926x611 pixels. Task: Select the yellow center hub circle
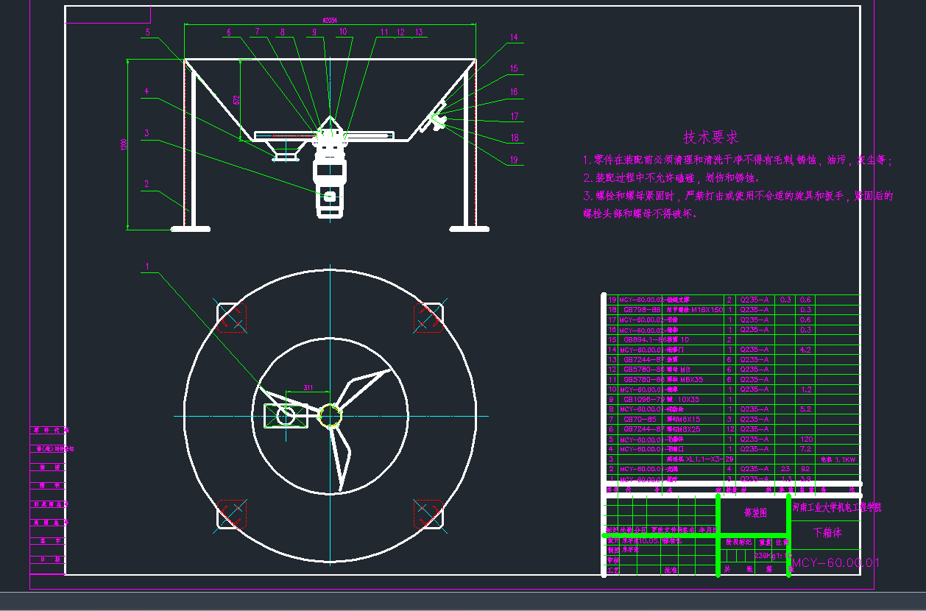[x=331, y=416]
